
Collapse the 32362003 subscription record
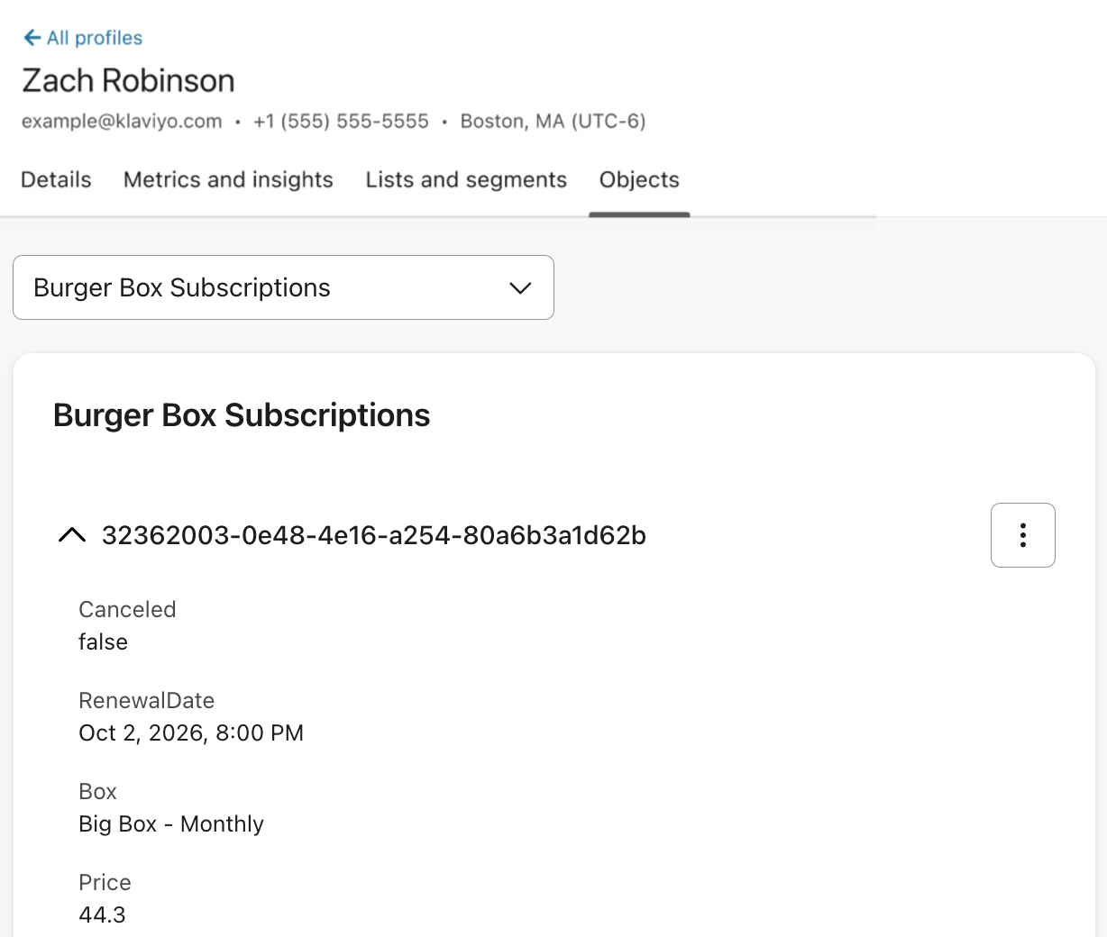point(72,535)
